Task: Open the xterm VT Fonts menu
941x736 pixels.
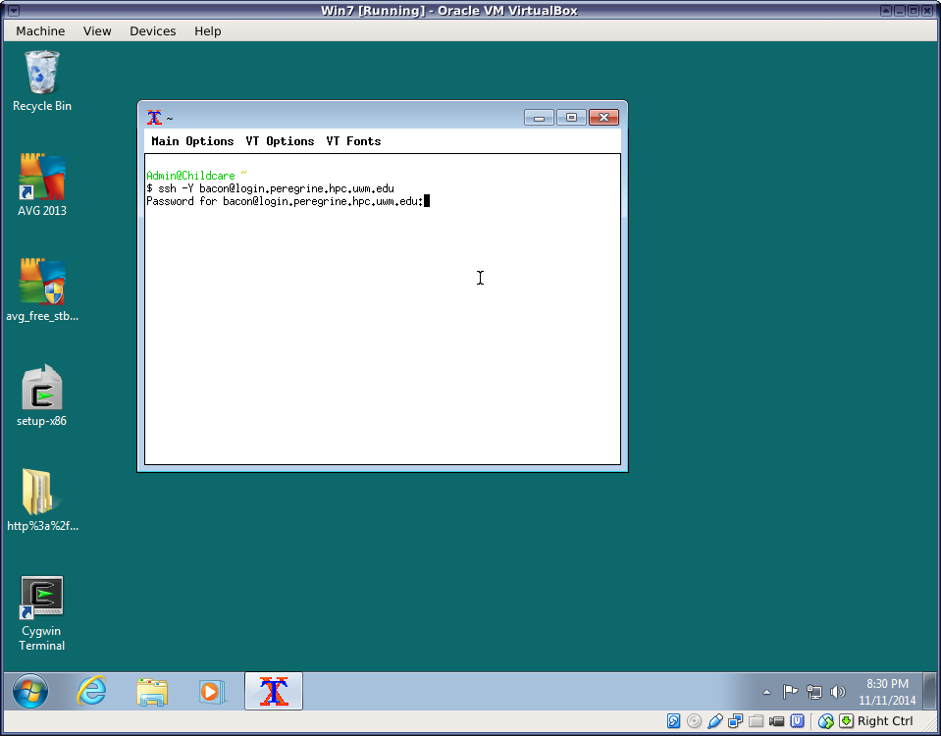Action: (x=353, y=141)
